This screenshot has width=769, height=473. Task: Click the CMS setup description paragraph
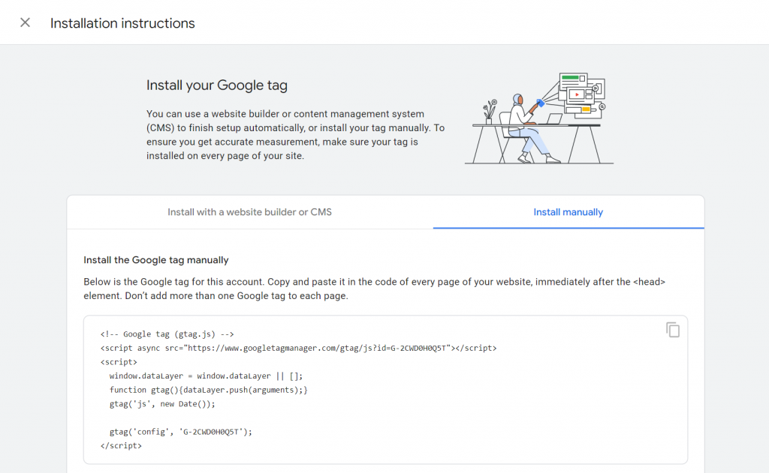[x=295, y=135]
